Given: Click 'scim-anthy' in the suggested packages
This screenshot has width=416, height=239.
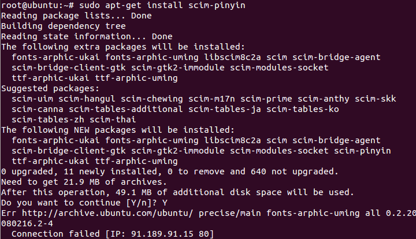Looking at the screenshot, I should [x=324, y=99].
